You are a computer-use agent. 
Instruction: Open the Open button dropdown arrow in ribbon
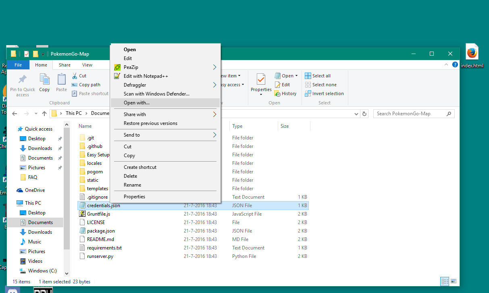296,76
